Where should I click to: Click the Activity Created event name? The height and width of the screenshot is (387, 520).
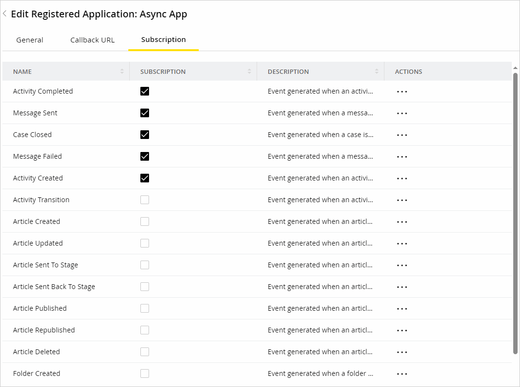[38, 179]
